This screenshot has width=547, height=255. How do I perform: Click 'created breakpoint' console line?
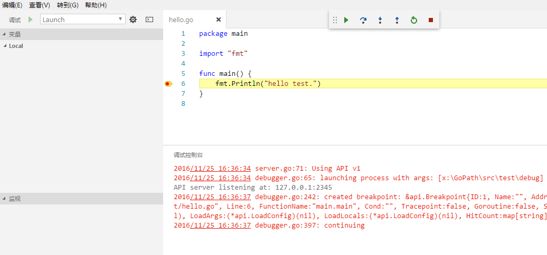(x=361, y=197)
